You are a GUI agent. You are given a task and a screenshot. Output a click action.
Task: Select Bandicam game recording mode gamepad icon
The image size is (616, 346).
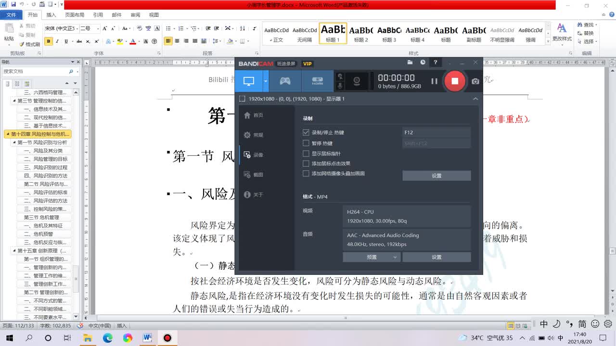[x=285, y=81]
